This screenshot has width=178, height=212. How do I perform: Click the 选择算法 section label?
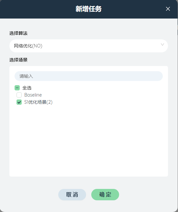point(18,33)
